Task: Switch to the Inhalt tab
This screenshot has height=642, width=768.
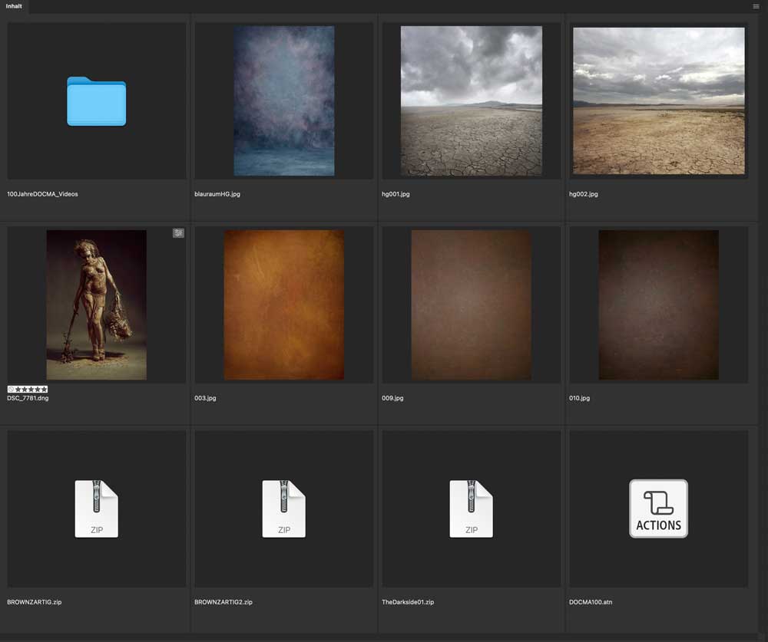Action: click(x=14, y=6)
